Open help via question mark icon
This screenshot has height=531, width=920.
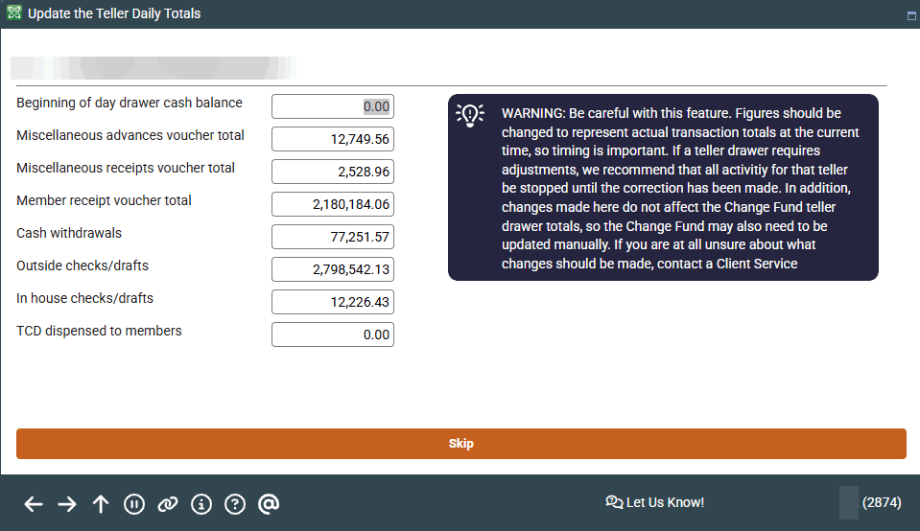point(235,503)
